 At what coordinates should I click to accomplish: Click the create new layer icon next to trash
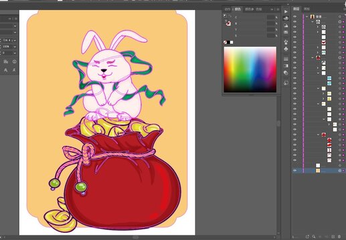point(333,237)
